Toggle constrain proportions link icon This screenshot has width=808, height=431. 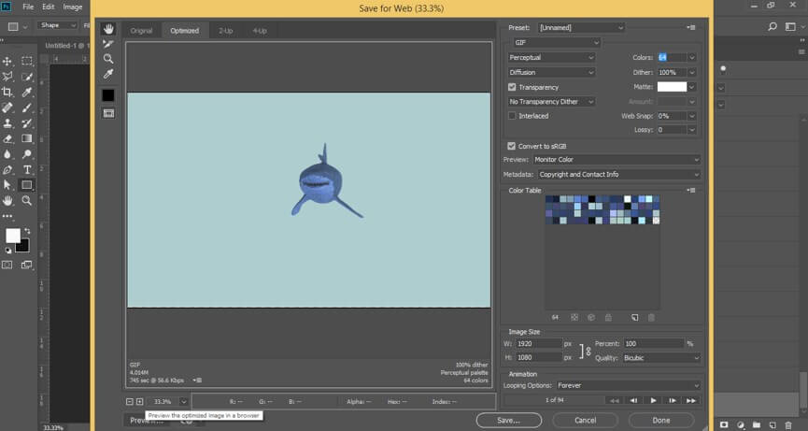pyautogui.click(x=586, y=352)
